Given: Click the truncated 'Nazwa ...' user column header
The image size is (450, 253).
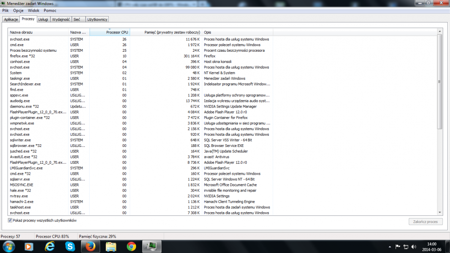Looking at the screenshot, I should [x=79, y=32].
